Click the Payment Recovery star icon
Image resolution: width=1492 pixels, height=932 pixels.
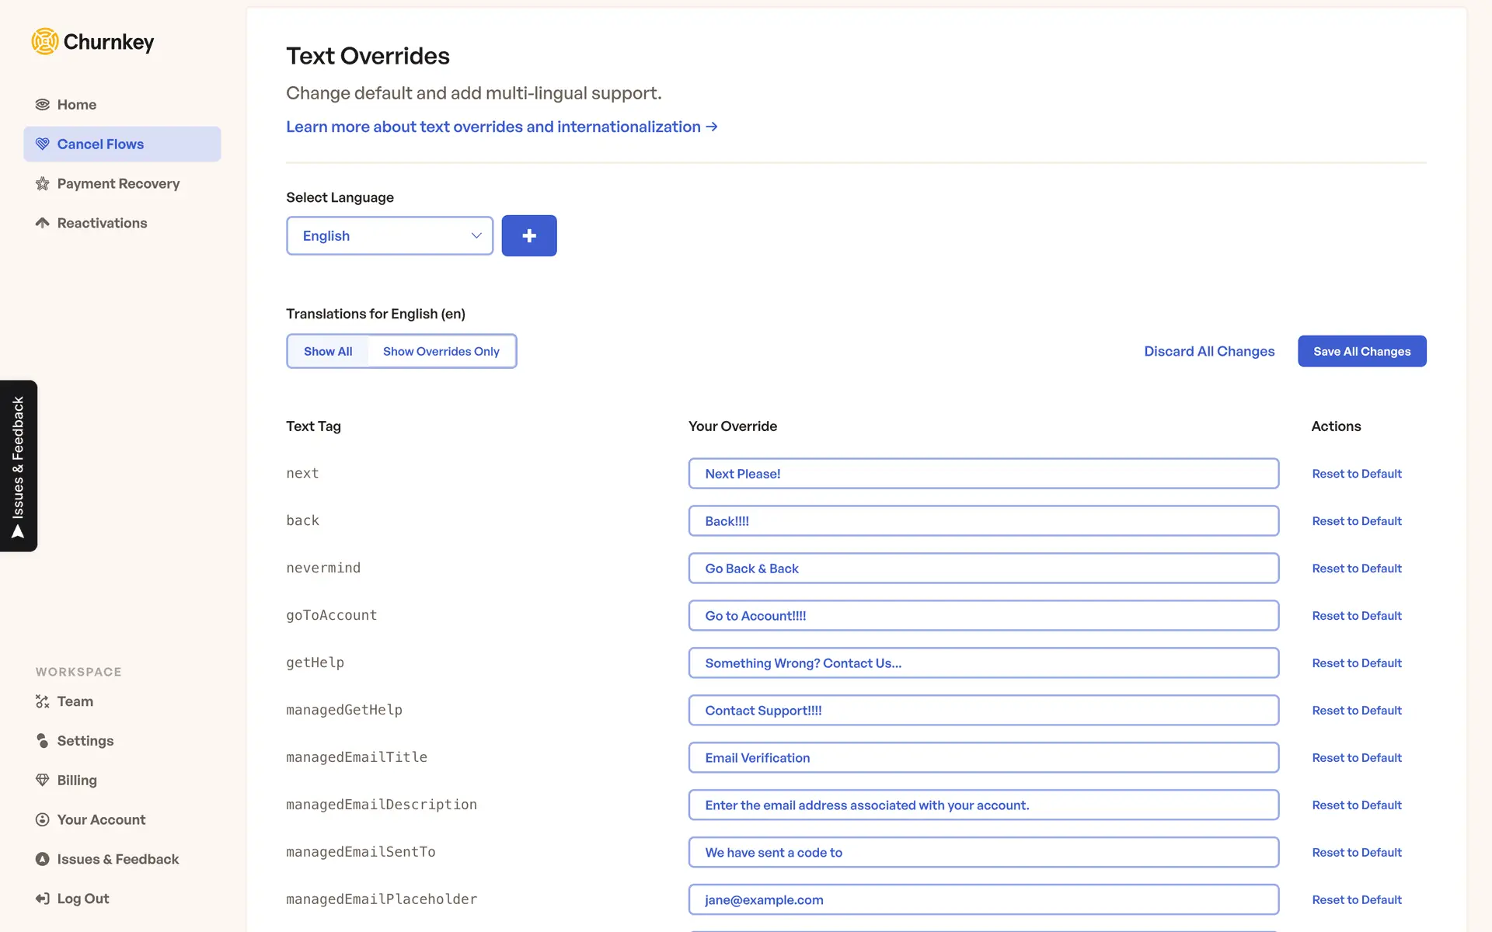click(x=43, y=184)
